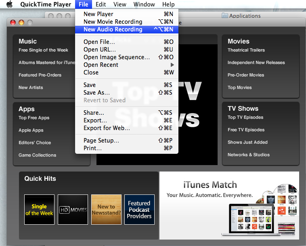Choose Share… menu entry
Viewport: 306px width, 246px height.
(127, 113)
